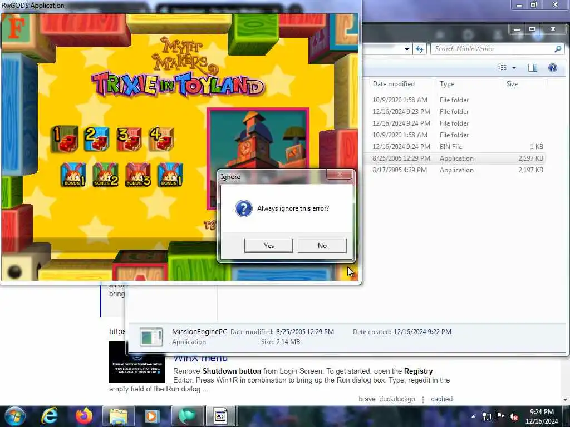570x427 pixels.
Task: Select level 1 toy truck block
Action: (x=65, y=139)
